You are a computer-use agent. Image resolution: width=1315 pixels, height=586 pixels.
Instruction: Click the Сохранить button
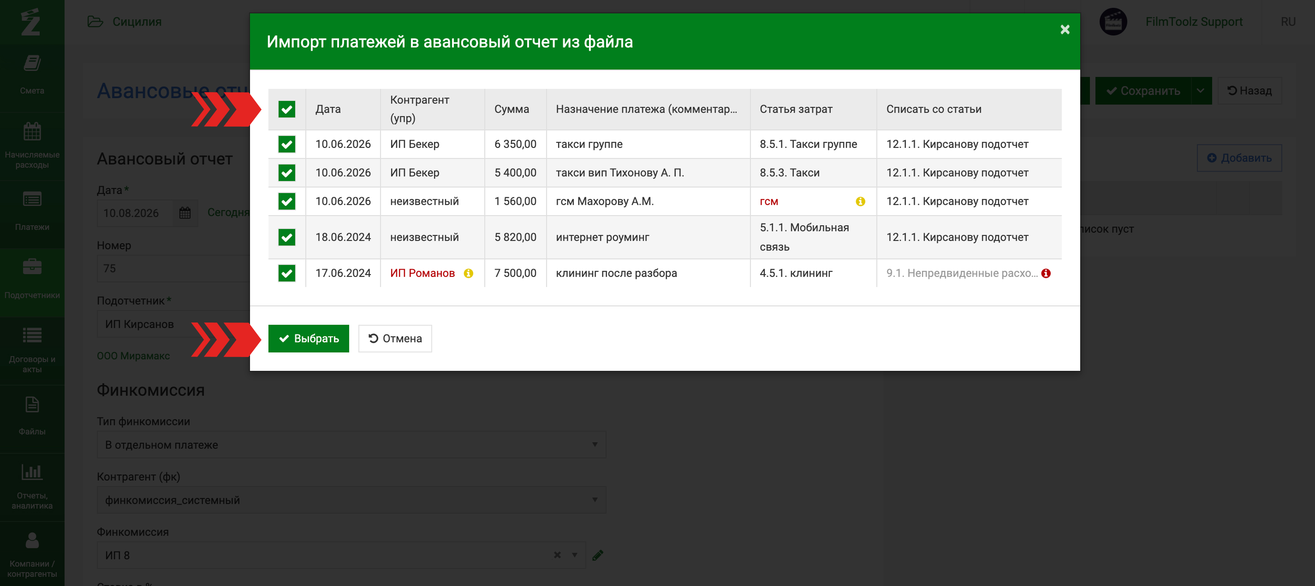point(1142,91)
